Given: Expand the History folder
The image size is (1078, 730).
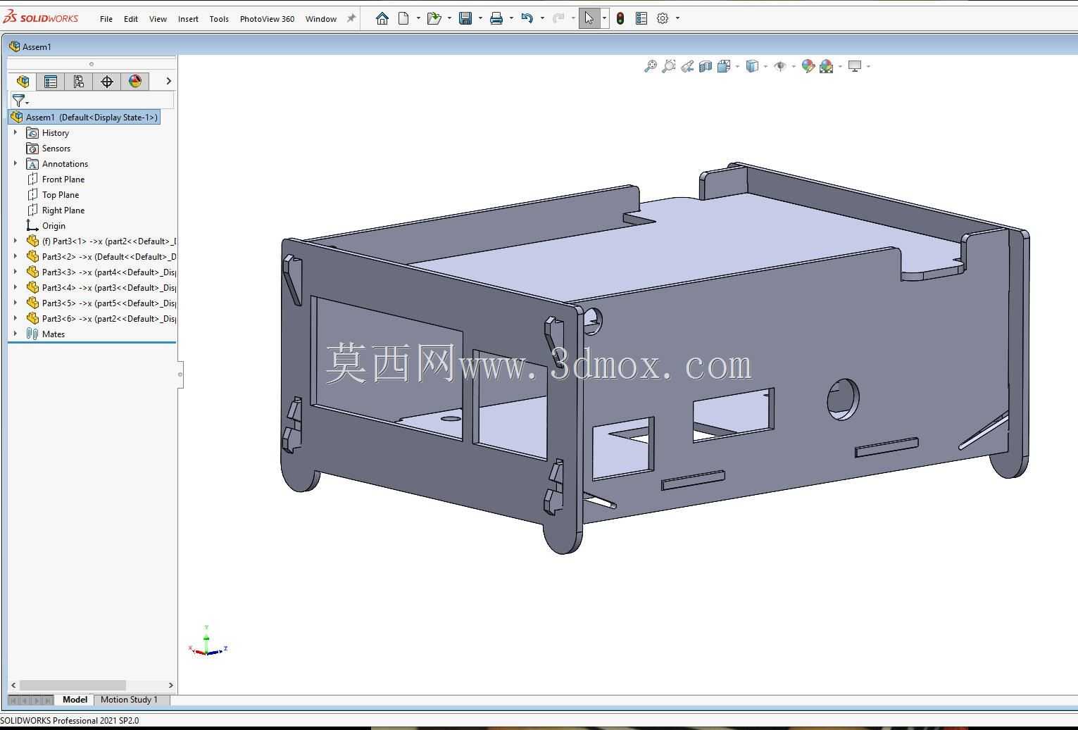Looking at the screenshot, I should 15,132.
